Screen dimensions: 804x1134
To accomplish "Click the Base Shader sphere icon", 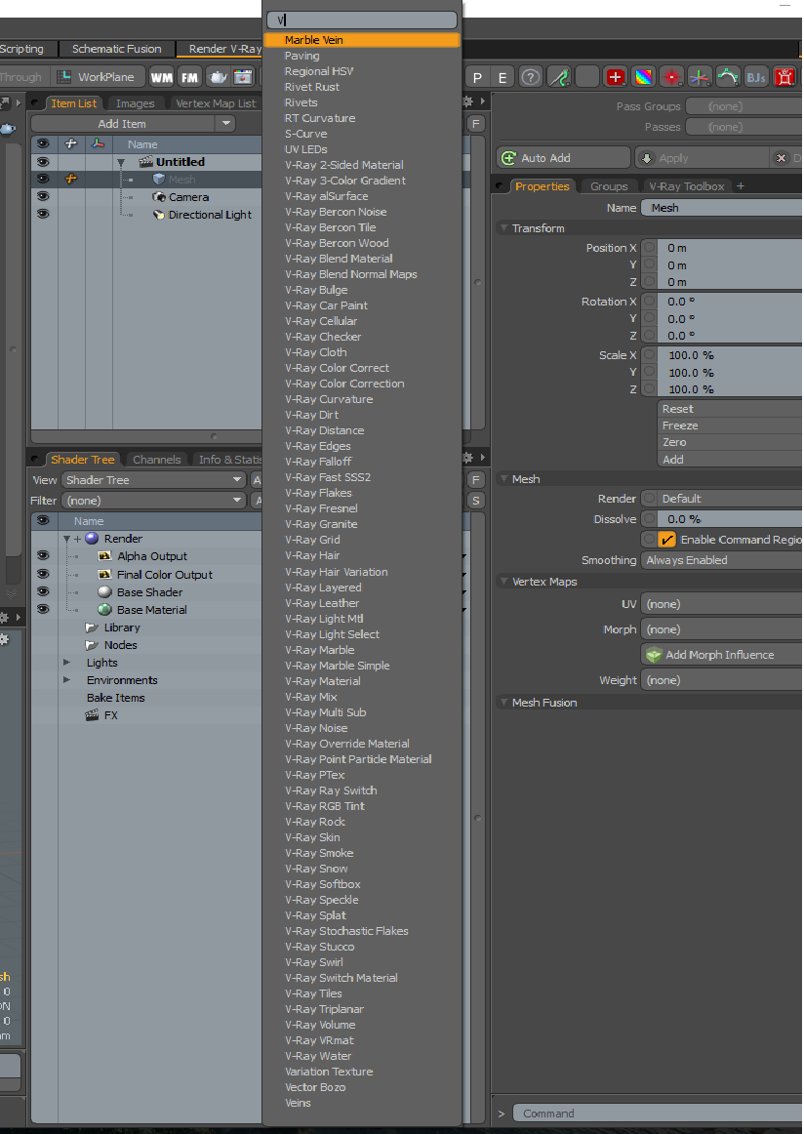I will tap(104, 592).
